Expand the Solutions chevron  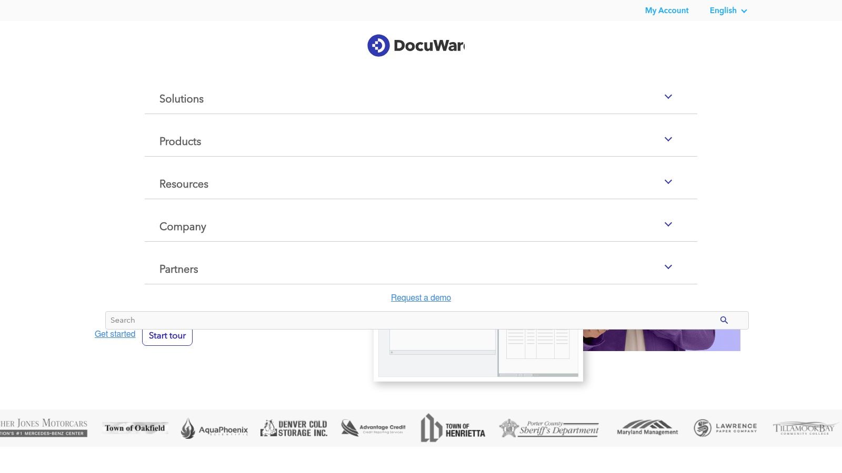668,97
